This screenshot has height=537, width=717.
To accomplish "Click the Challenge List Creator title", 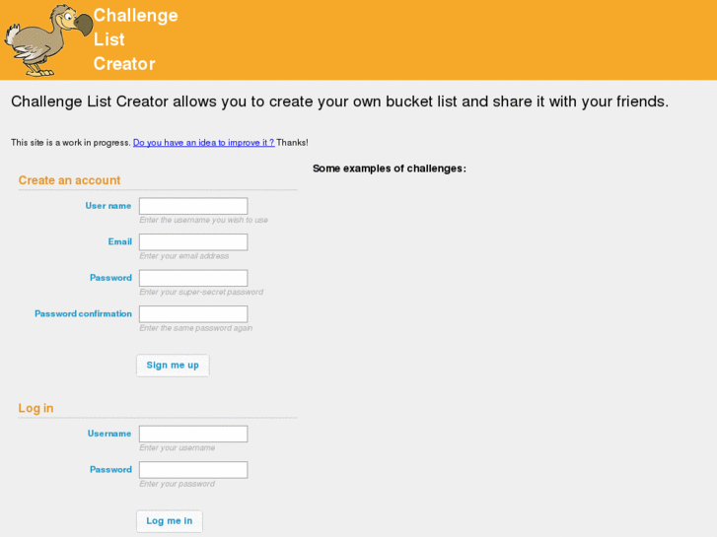I will (x=135, y=39).
